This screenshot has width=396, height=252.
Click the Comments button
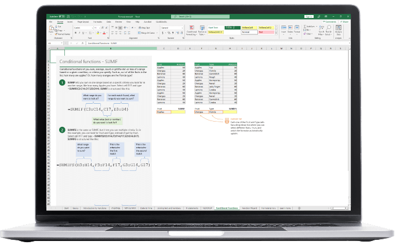pyautogui.click(x=329, y=22)
